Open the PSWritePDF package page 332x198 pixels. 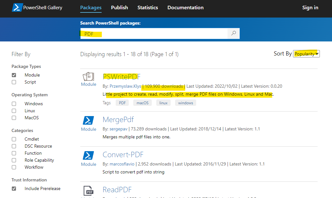point(121,77)
